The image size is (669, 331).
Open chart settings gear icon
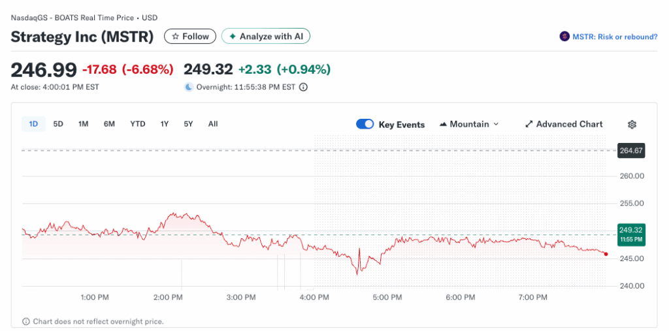[x=632, y=124]
